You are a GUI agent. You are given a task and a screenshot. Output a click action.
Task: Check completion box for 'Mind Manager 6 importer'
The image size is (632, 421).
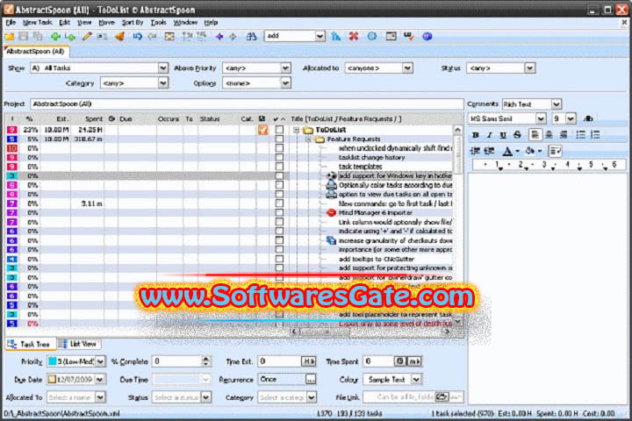tap(279, 212)
